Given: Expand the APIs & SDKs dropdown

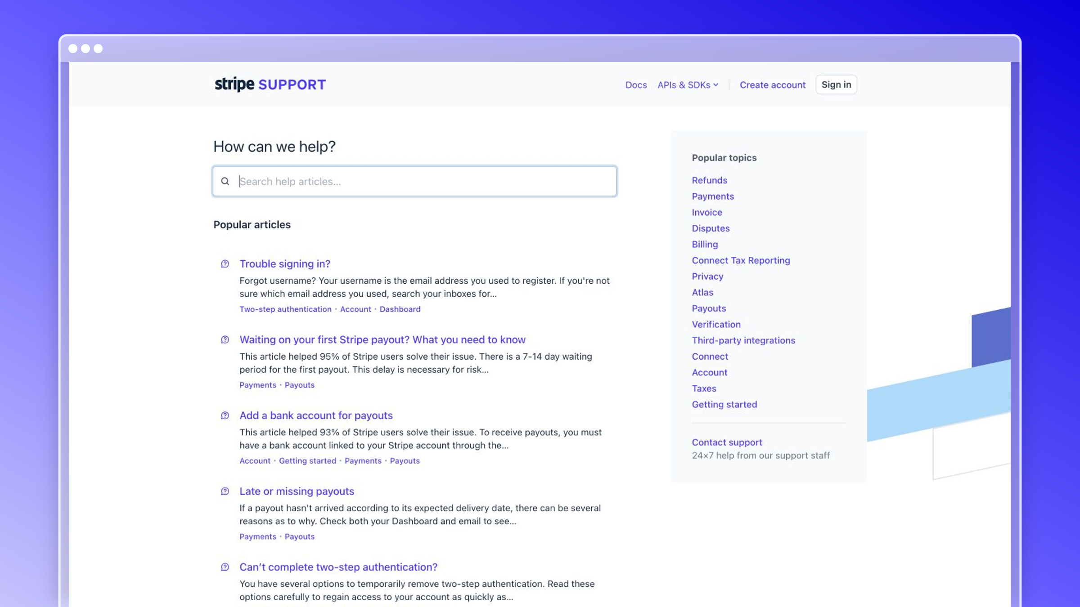Looking at the screenshot, I should (x=688, y=85).
